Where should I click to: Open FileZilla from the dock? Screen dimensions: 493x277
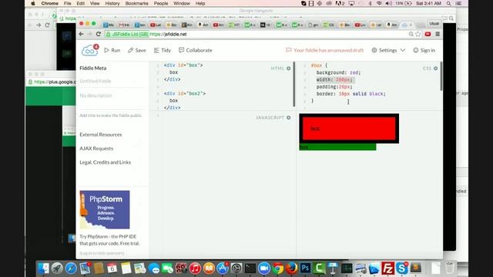388,269
